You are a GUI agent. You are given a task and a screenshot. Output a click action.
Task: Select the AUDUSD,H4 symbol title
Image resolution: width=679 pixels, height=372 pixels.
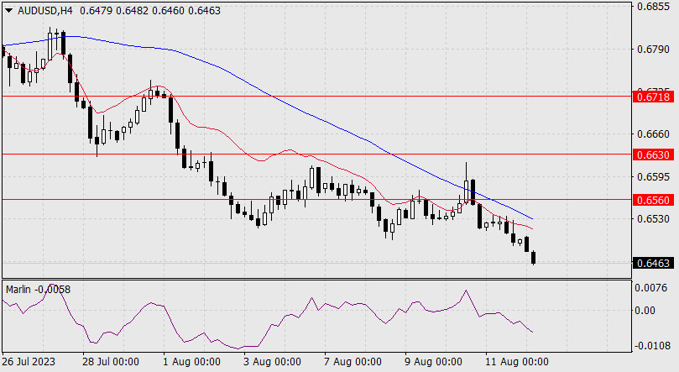45,11
